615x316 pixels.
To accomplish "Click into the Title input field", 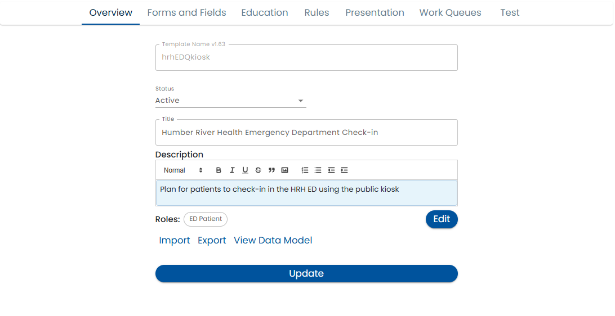I will (x=306, y=133).
